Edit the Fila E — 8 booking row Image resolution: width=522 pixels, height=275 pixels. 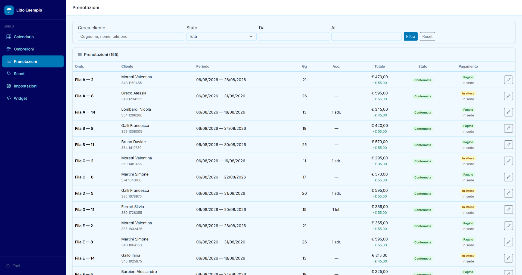tap(508, 242)
